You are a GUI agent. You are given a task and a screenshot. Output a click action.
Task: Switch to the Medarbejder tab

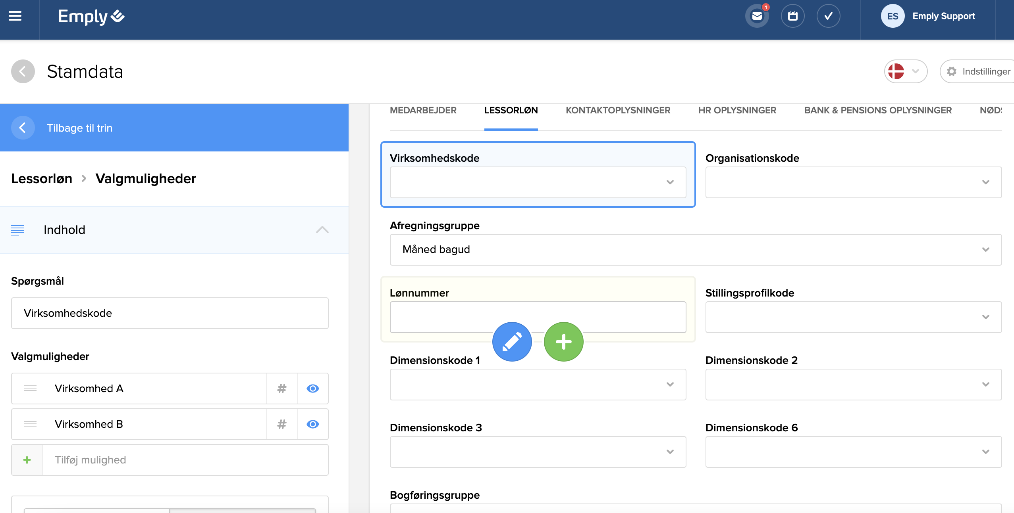(x=423, y=111)
